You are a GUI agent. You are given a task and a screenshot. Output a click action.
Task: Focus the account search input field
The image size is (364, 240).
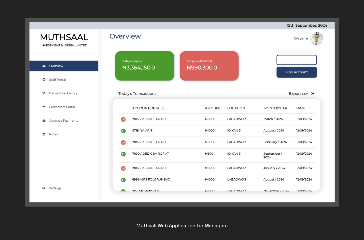tap(297, 60)
